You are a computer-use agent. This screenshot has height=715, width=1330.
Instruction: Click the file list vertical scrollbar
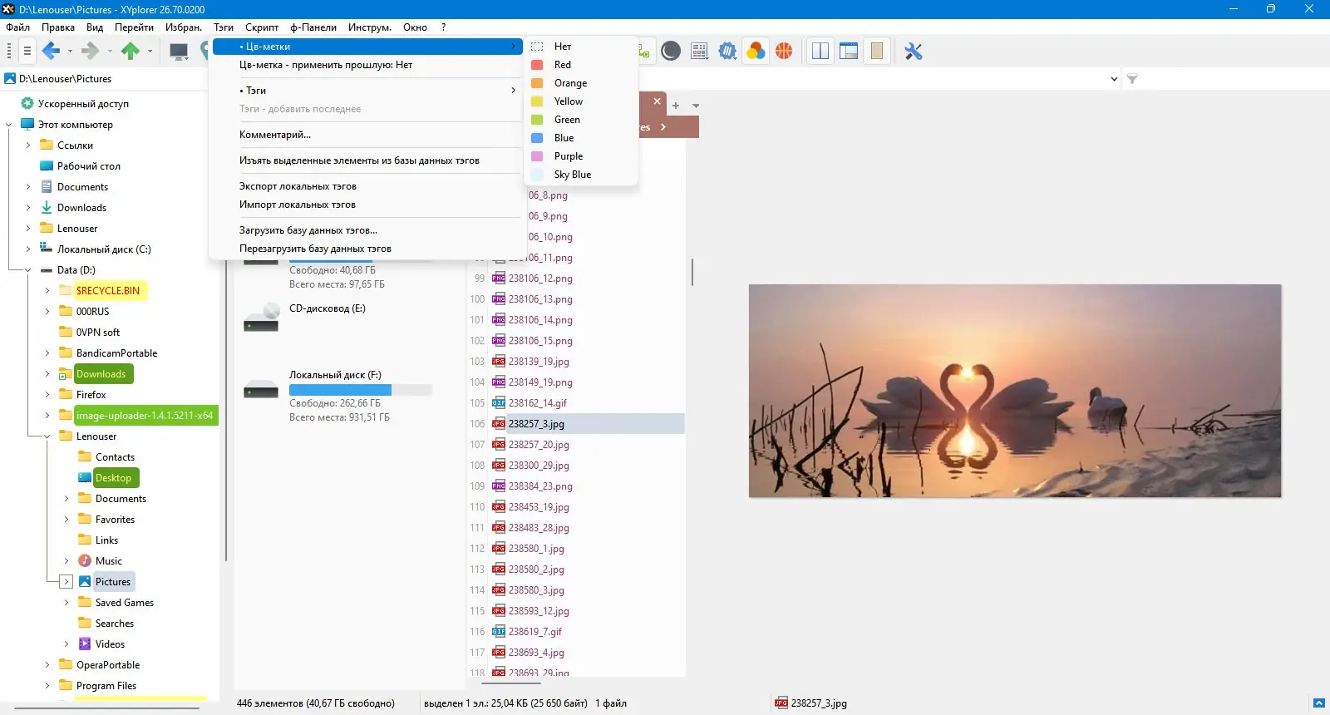click(x=692, y=272)
